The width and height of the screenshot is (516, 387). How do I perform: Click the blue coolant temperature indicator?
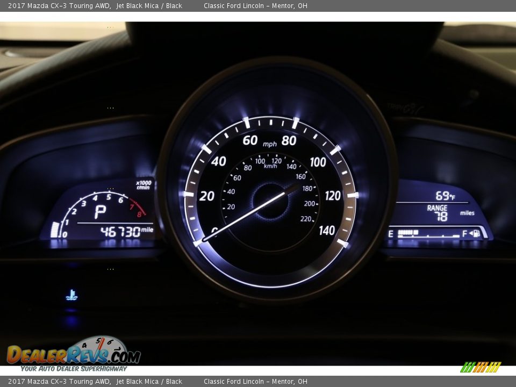(71, 295)
